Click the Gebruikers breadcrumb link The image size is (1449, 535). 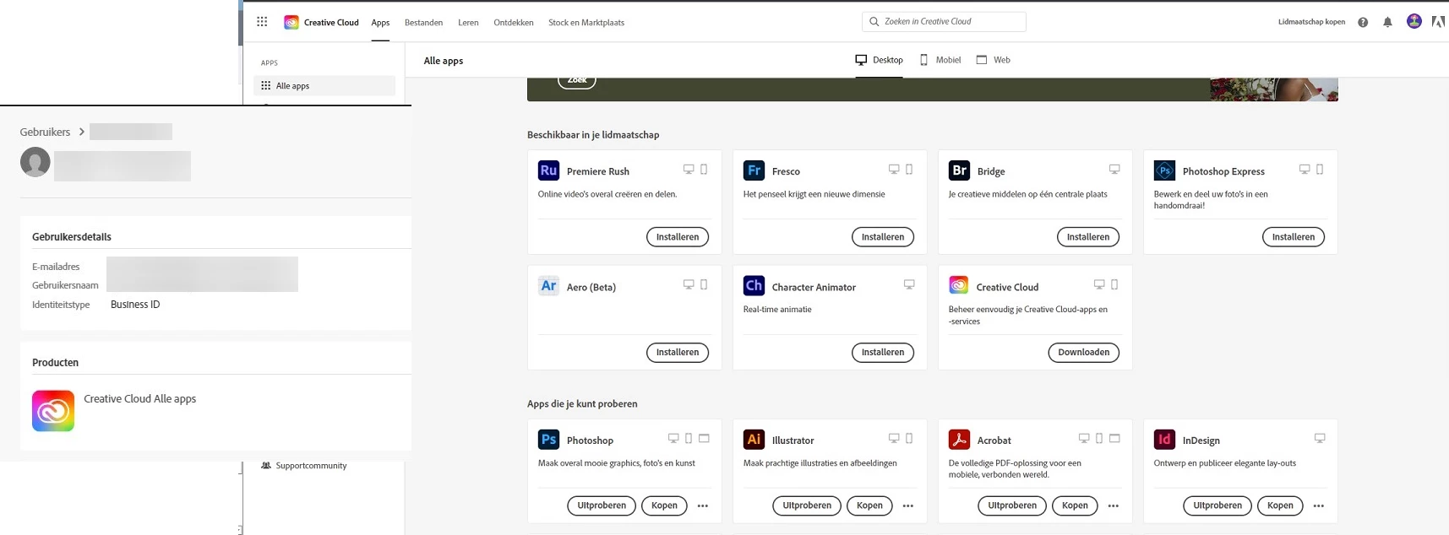(x=45, y=132)
